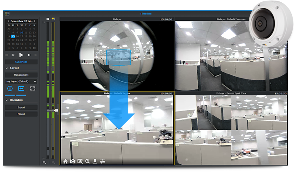Click the timeline position slider handle
294x177 pixels.
56,111
